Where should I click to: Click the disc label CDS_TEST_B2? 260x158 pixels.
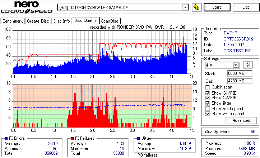pyautogui.click(x=237, y=51)
